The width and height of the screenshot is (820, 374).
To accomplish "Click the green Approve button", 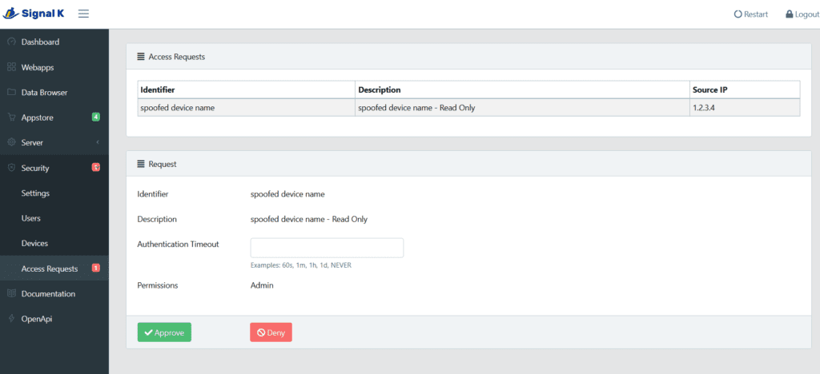I will 164,332.
